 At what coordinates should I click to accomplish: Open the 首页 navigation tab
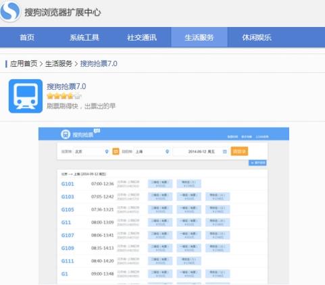pyautogui.click(x=27, y=37)
